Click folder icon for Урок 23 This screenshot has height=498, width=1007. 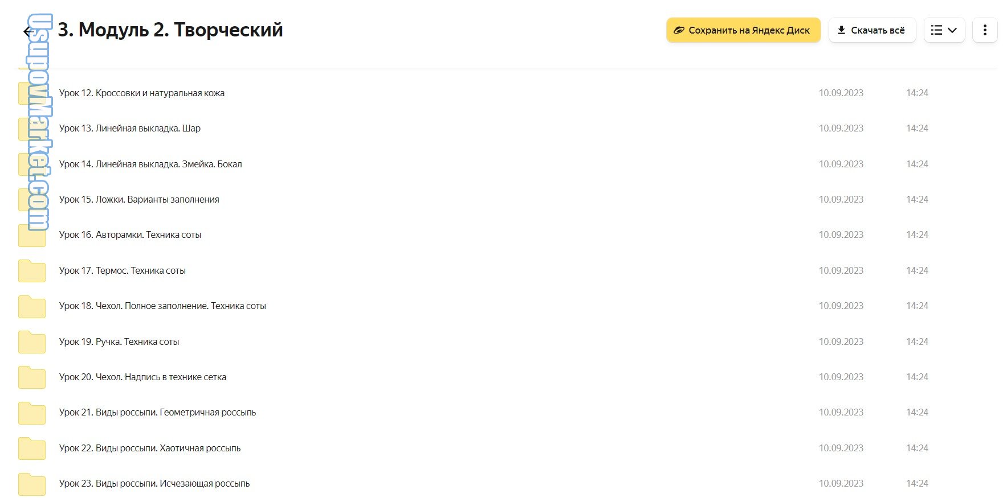[32, 484]
